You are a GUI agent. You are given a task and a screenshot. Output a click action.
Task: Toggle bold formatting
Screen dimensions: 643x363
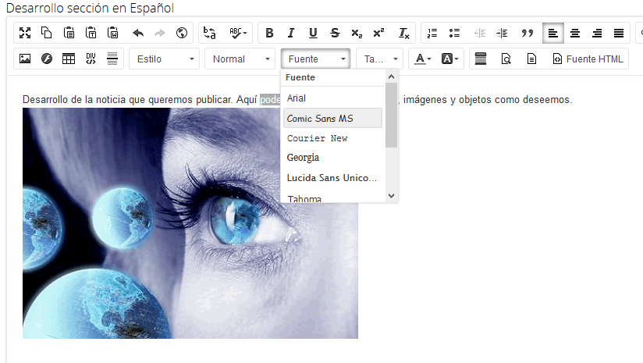pos(269,33)
